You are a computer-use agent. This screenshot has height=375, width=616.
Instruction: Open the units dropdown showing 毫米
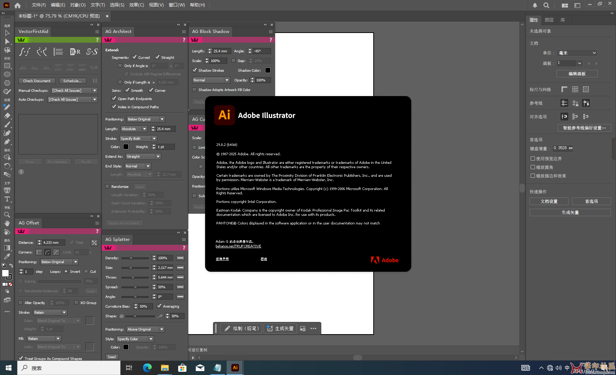pyautogui.click(x=577, y=53)
